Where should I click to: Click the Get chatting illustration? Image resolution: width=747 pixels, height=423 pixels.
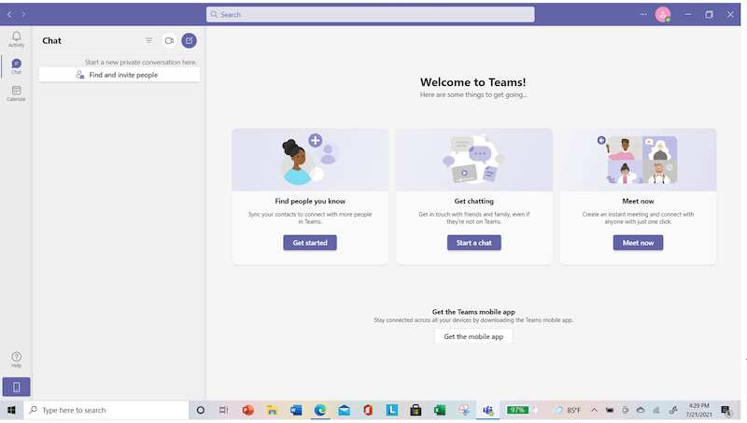point(474,160)
